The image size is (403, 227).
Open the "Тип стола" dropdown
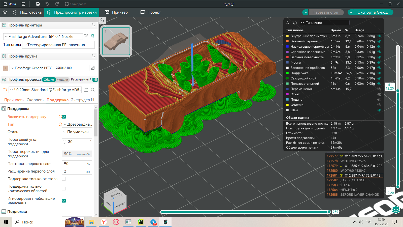pyautogui.click(x=58, y=45)
